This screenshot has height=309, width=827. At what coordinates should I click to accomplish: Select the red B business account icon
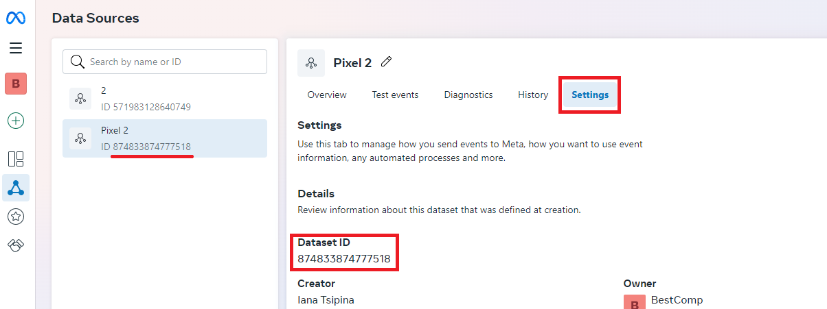16,84
